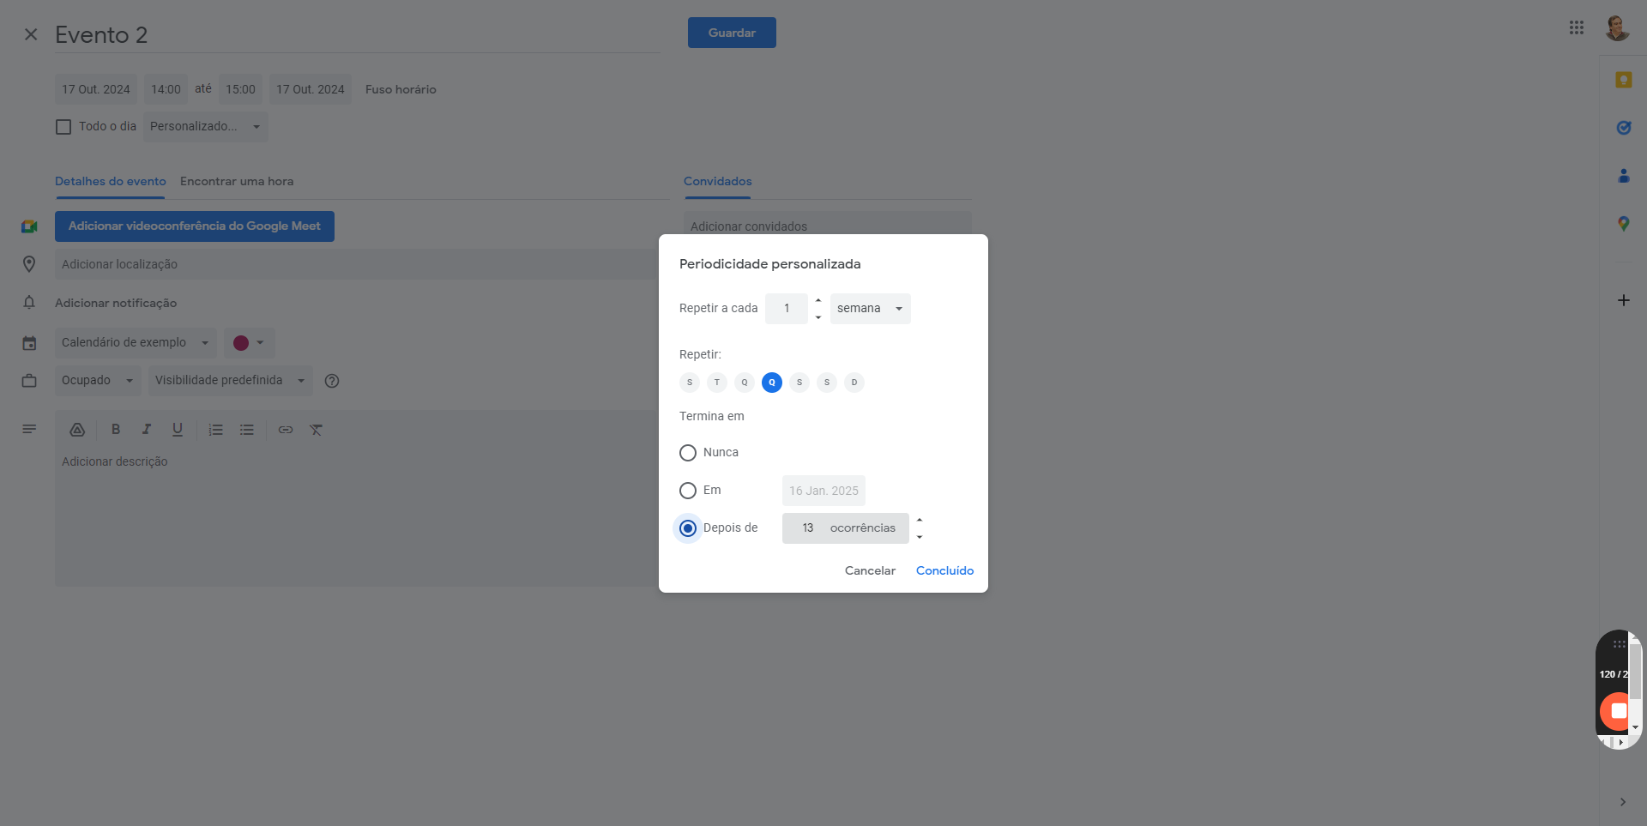Open the Visibilidade predefinida dropdown
Viewport: 1647px width, 826px height.
pos(231,381)
